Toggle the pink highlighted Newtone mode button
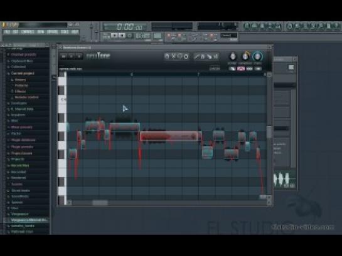342x256 pixels. click(241, 69)
